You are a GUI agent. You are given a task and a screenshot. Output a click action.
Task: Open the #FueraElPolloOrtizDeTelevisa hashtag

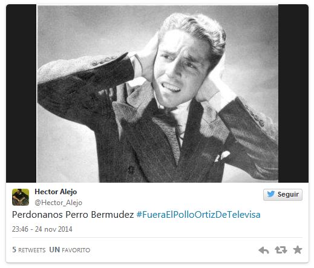coord(198,215)
